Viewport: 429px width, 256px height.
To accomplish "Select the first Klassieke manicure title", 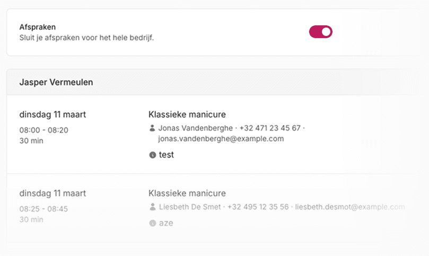I will (x=187, y=114).
